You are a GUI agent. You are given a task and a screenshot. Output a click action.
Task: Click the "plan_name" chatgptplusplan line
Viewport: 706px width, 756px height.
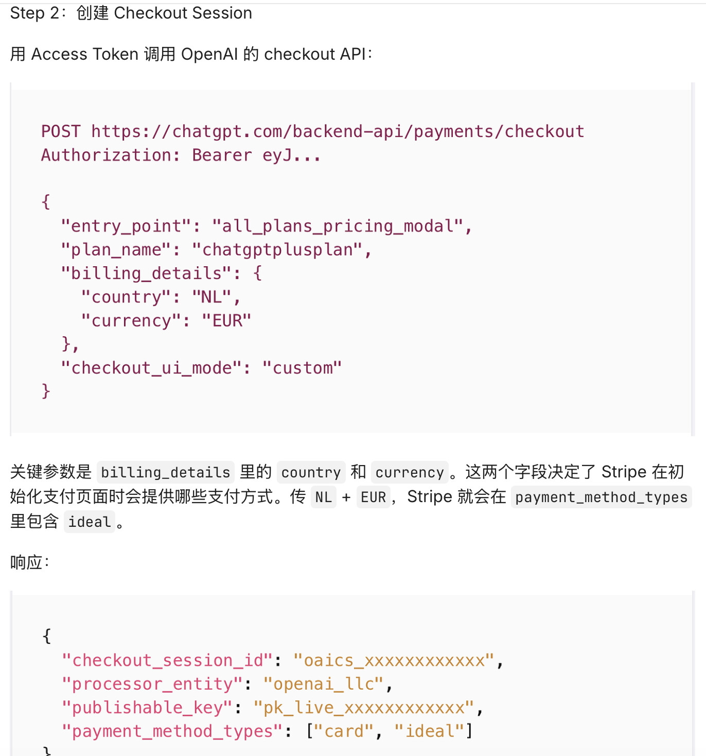pyautogui.click(x=216, y=250)
